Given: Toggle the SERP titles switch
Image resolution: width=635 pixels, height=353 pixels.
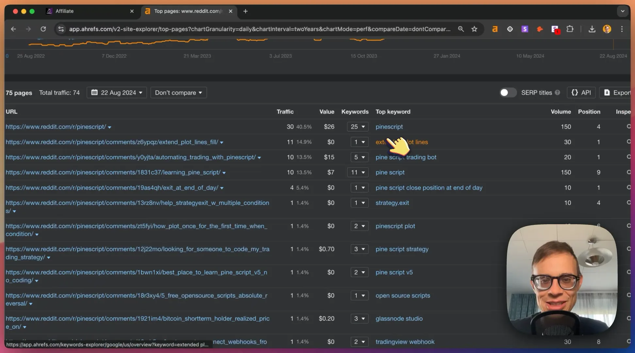Looking at the screenshot, I should point(508,92).
